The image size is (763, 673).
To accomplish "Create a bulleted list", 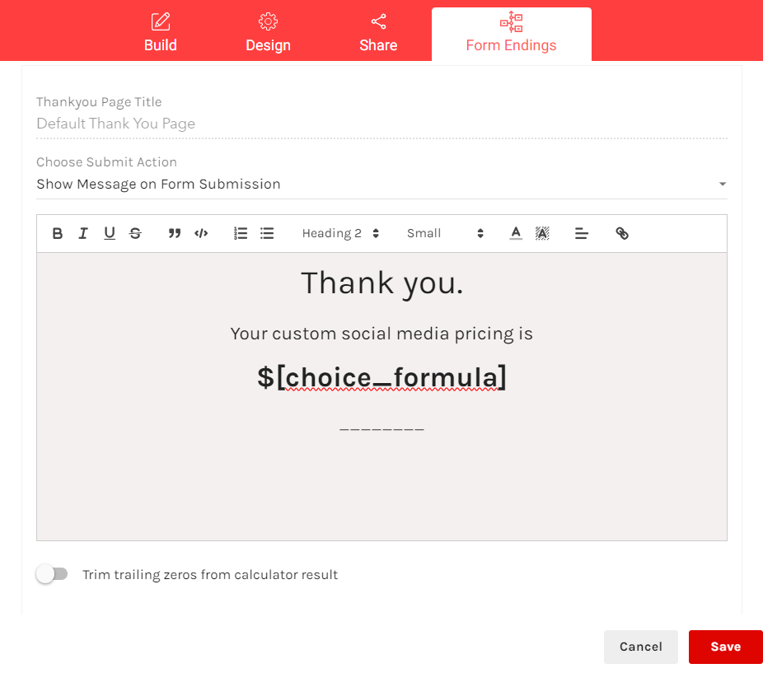I will pos(267,233).
